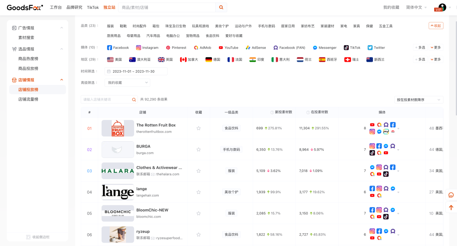Star the ryzeup store
This screenshot has height=246, width=457.
pos(198,235)
